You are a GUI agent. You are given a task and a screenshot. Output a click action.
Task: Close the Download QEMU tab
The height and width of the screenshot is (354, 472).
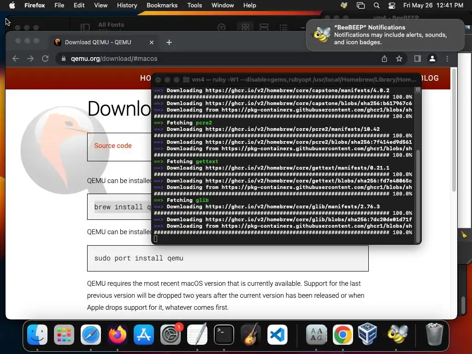tap(151, 42)
